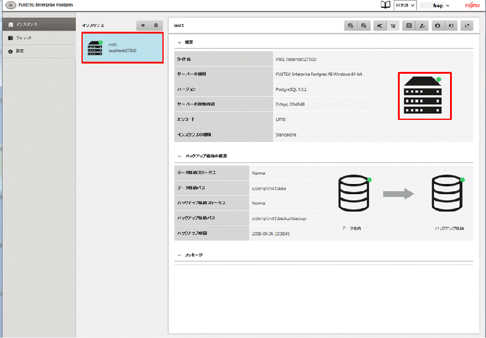
Task: Click the database restore toolbar icon
Action: (x=364, y=26)
